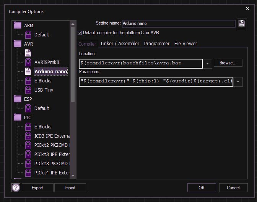Select E-Blocks under PIC
The height and width of the screenshot is (202, 257).
pyautogui.click(x=43, y=126)
